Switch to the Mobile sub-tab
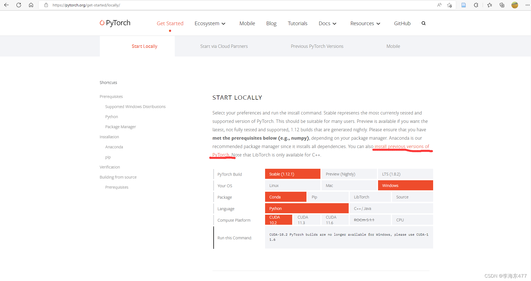This screenshot has width=531, height=281. click(393, 46)
